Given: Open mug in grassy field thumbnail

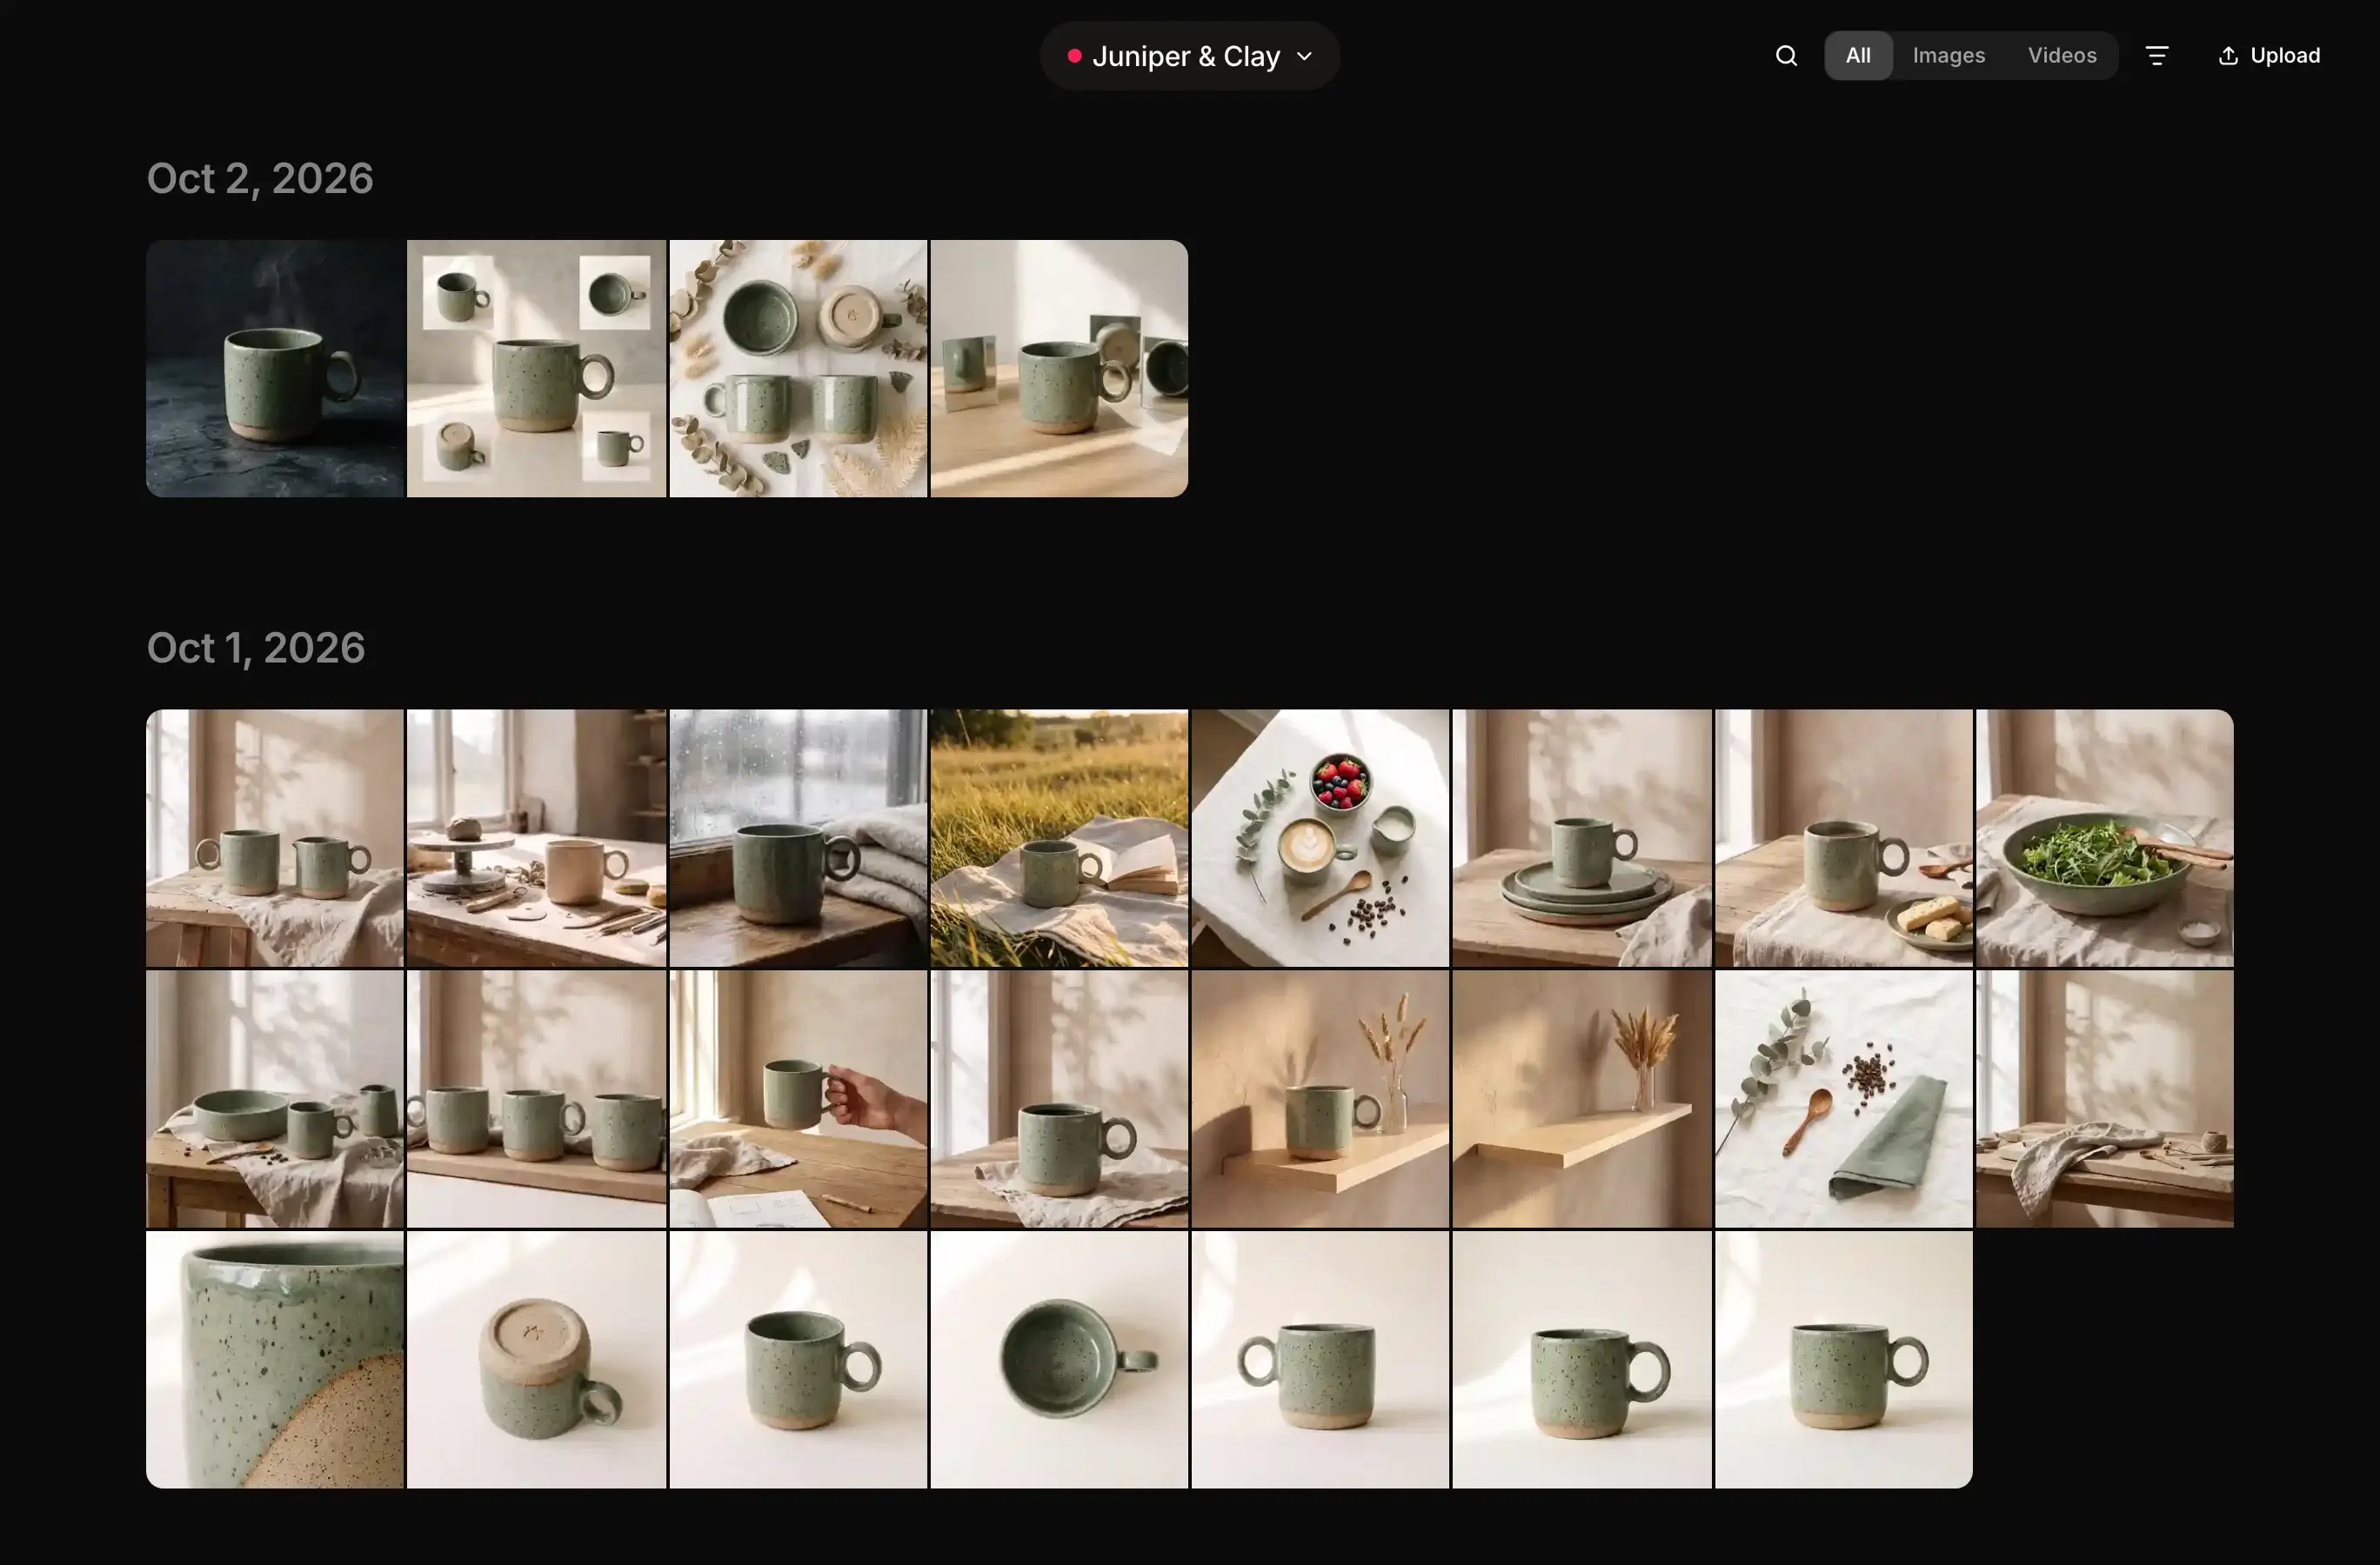Looking at the screenshot, I should (1059, 838).
